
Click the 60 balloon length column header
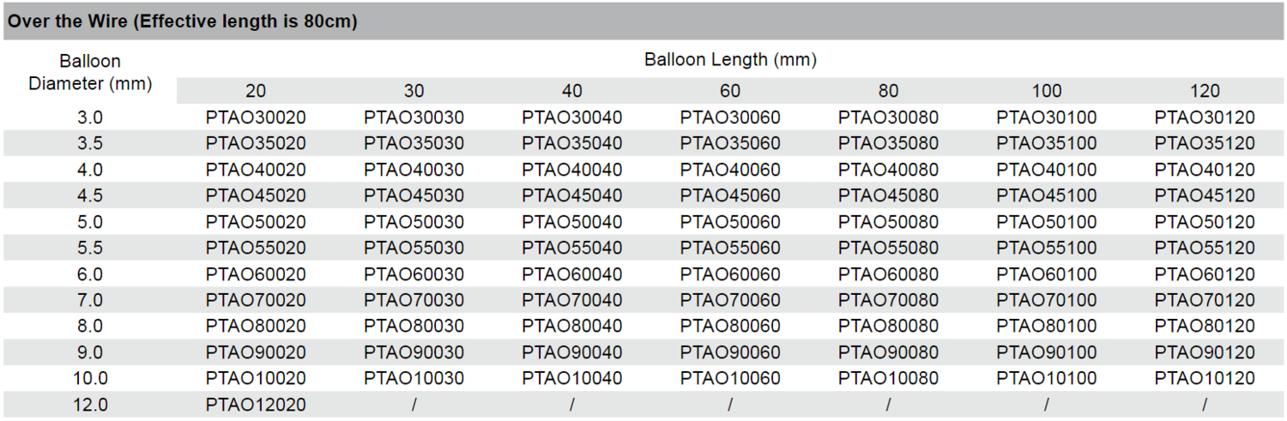[730, 91]
